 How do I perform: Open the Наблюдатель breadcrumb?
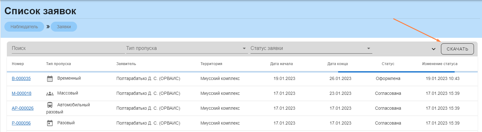pos(24,27)
